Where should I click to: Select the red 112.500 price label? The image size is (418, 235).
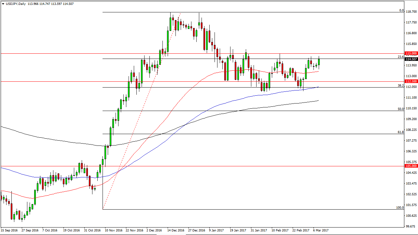(x=411, y=81)
